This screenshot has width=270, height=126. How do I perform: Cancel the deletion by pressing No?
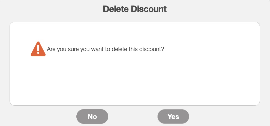click(92, 116)
